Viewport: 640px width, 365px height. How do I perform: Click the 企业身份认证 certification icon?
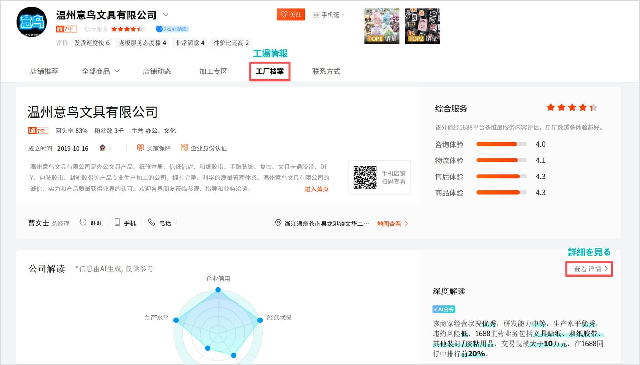tap(184, 148)
